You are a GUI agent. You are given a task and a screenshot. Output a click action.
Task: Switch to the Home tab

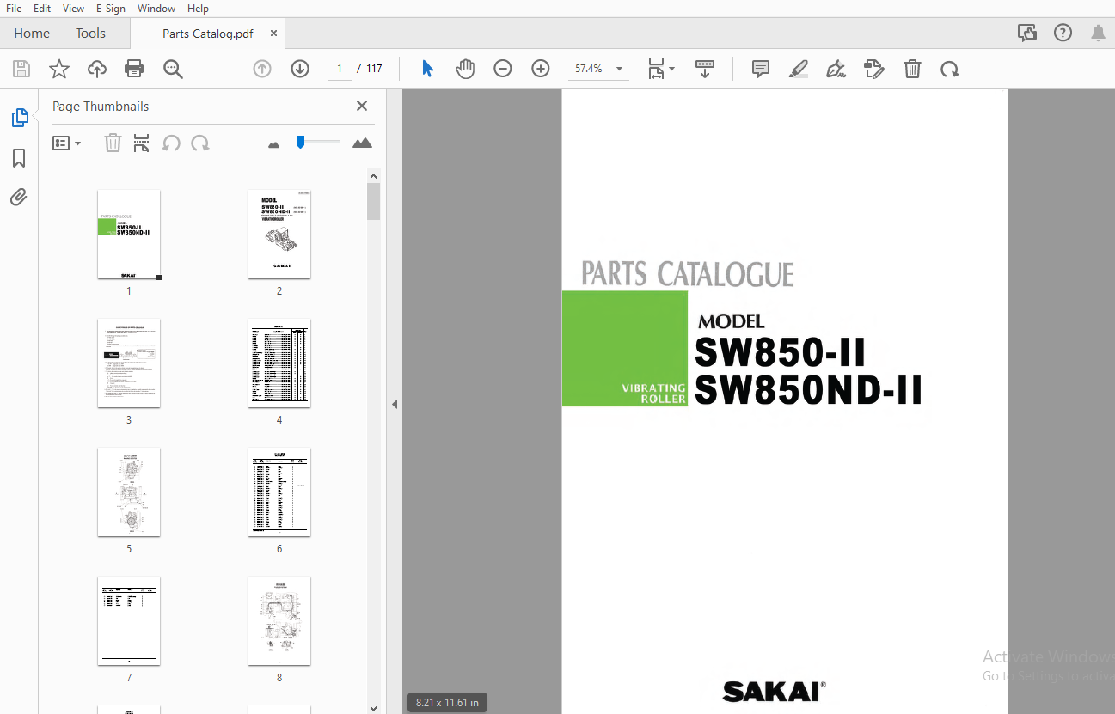[x=32, y=33]
